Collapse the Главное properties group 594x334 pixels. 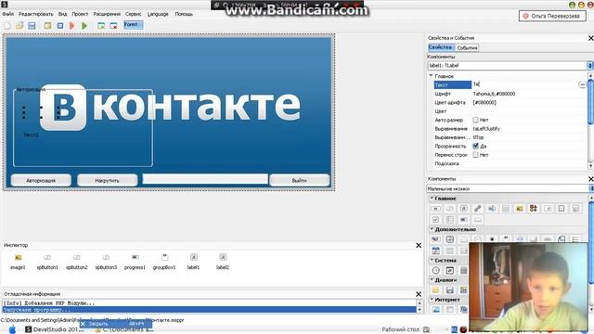point(431,76)
